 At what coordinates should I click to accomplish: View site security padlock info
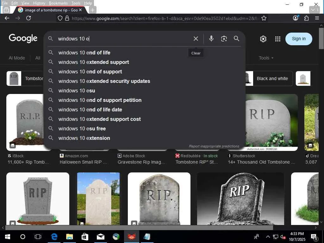tap(67, 18)
